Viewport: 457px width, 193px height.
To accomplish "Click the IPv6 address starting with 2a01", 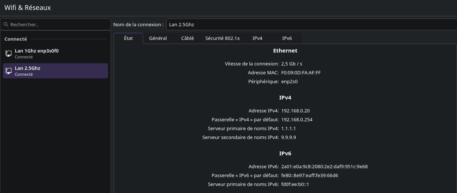I will point(324,167).
